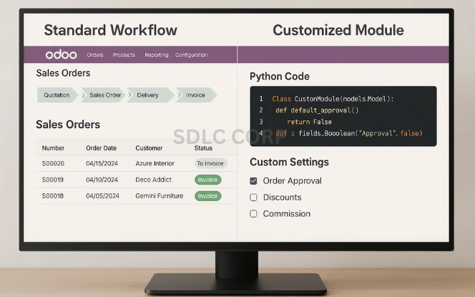Viewport: 475px width, 297px height.
Task: Click the Commission label
Action: (287, 214)
